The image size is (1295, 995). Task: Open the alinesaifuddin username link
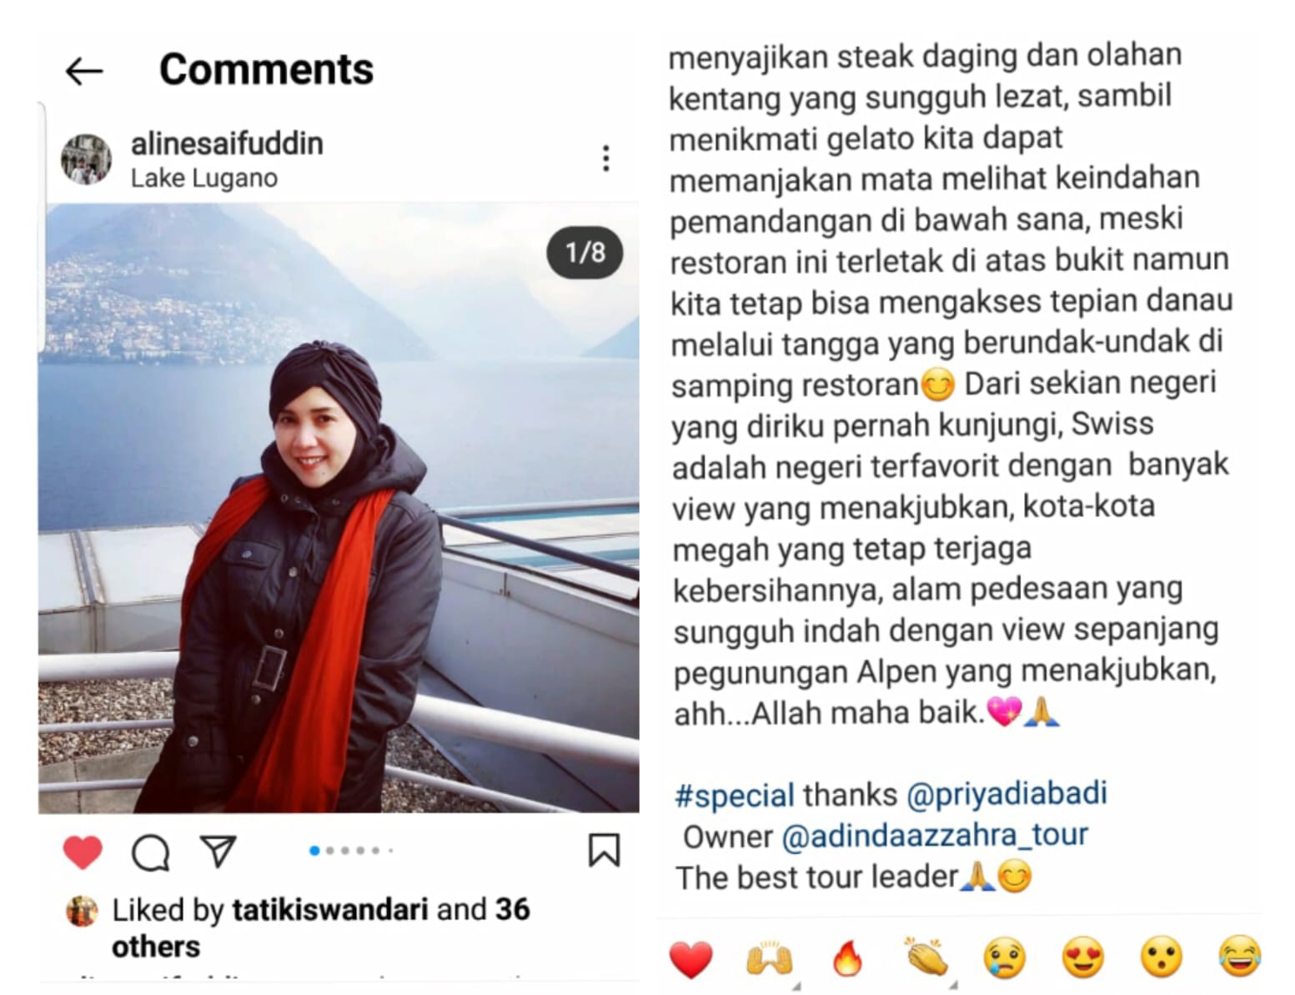227,143
